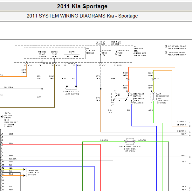Click the "LOW" B-CAN terminal label
The width and height of the screenshot is (192, 191).
pyautogui.click(x=67, y=57)
